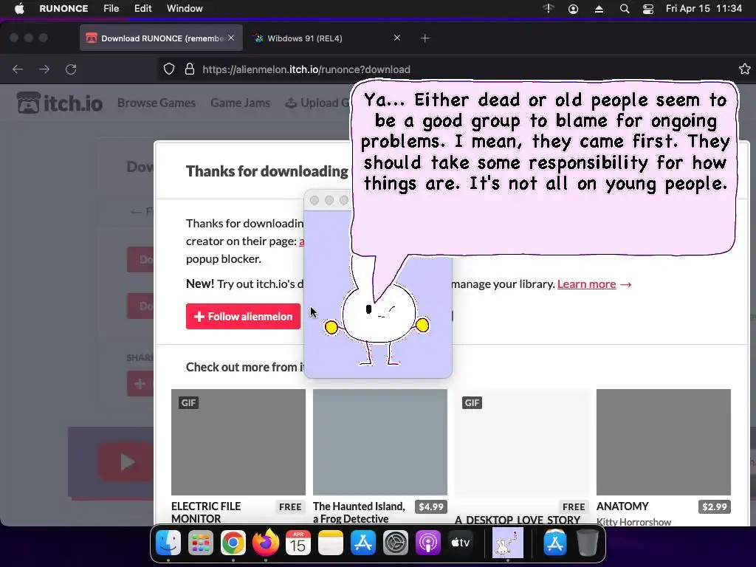Viewport: 756px width, 567px height.
Task: Open the RUNONCE application menu
Action: point(63,9)
